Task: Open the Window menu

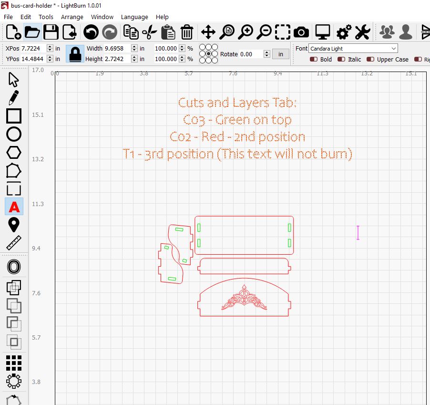Action: coord(102,17)
